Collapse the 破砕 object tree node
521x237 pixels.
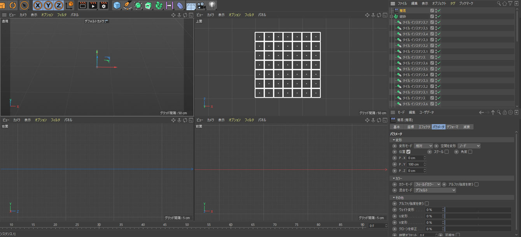click(392, 16)
